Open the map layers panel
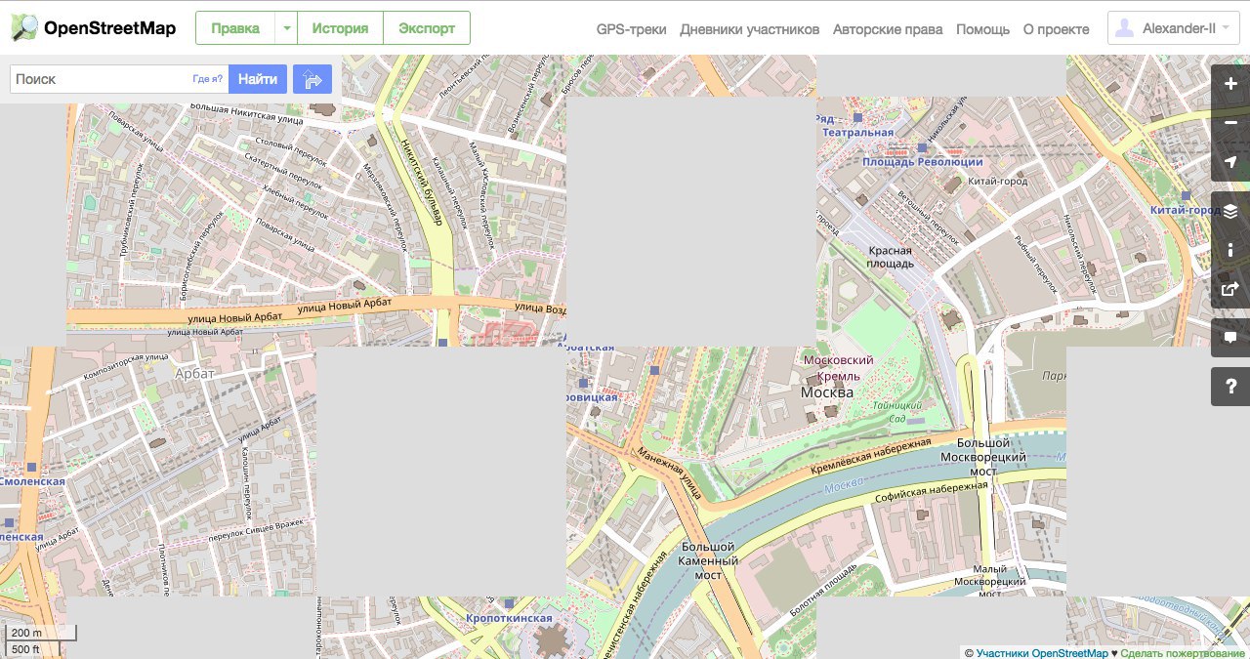Image resolution: width=1250 pixels, height=659 pixels. 1230,211
